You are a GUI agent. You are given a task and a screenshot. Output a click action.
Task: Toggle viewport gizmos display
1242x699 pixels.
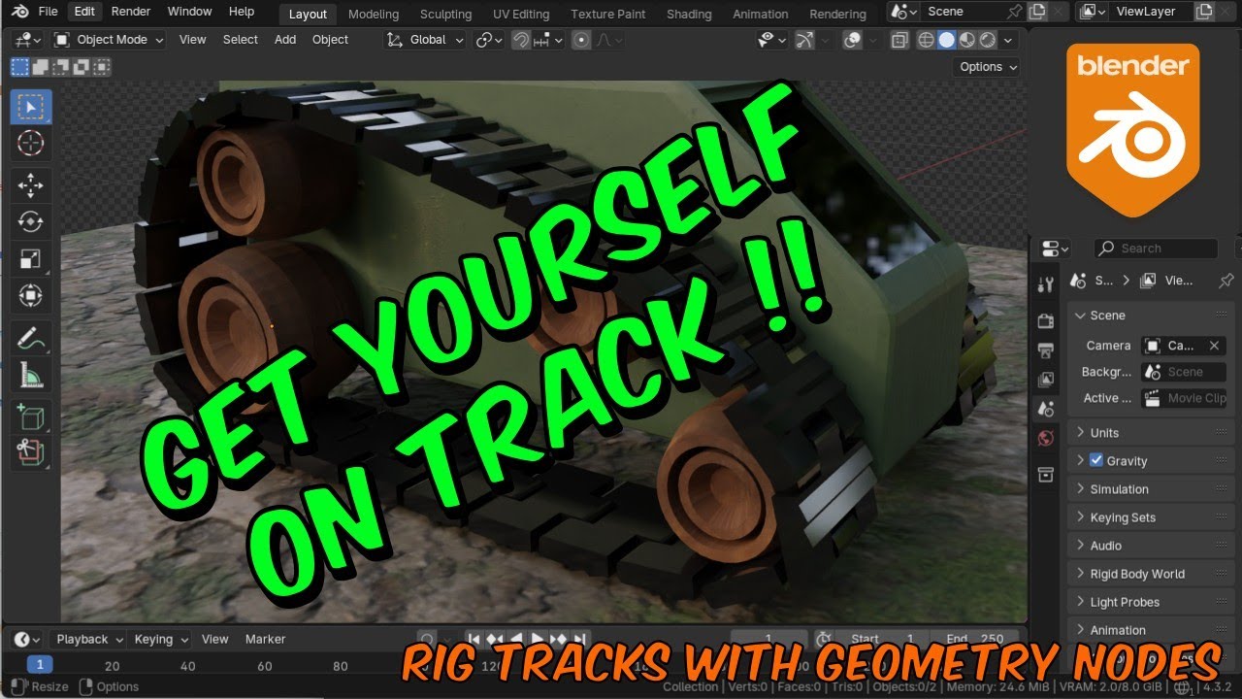[804, 40]
